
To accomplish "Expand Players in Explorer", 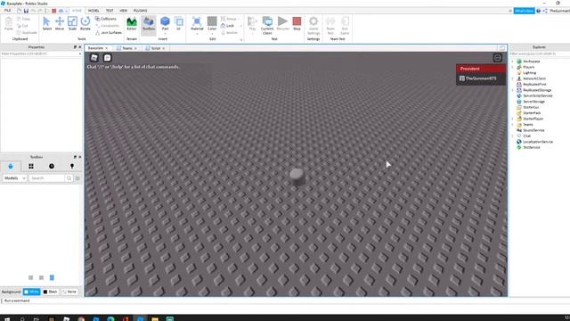I will click(513, 68).
